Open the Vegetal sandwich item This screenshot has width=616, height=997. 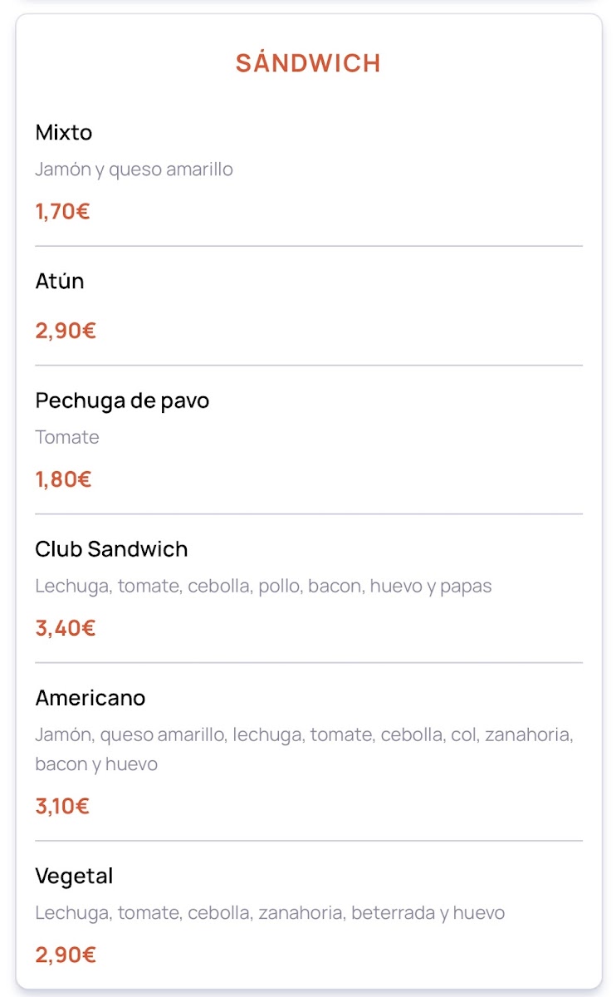tap(74, 876)
